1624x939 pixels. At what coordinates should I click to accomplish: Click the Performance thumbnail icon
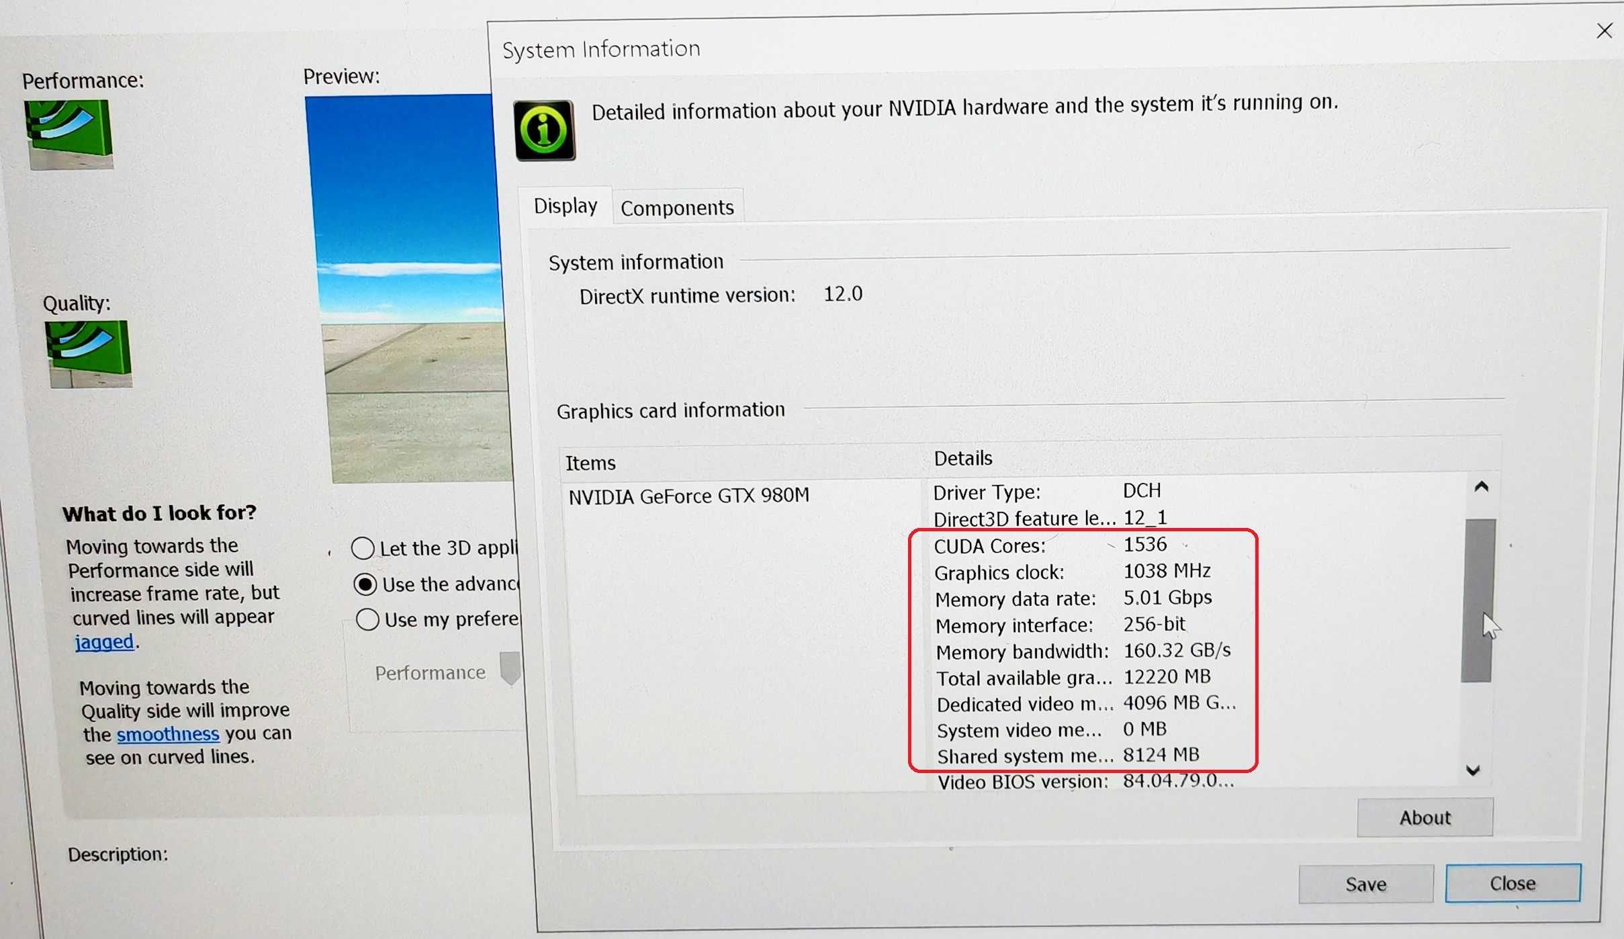(x=73, y=128)
